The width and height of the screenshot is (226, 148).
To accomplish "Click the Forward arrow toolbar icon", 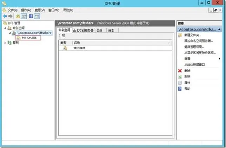I will tap(11, 16).
